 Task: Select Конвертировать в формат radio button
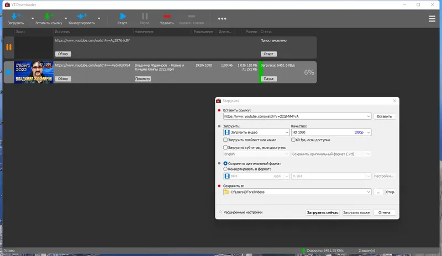point(225,169)
